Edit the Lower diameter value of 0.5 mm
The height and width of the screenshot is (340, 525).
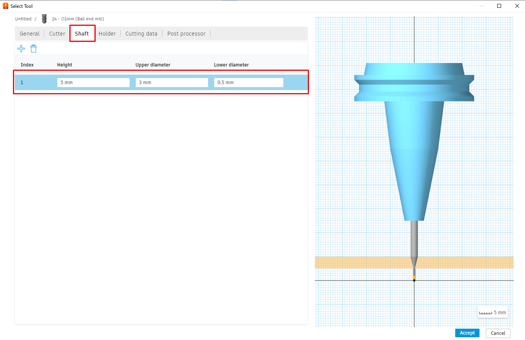[249, 82]
